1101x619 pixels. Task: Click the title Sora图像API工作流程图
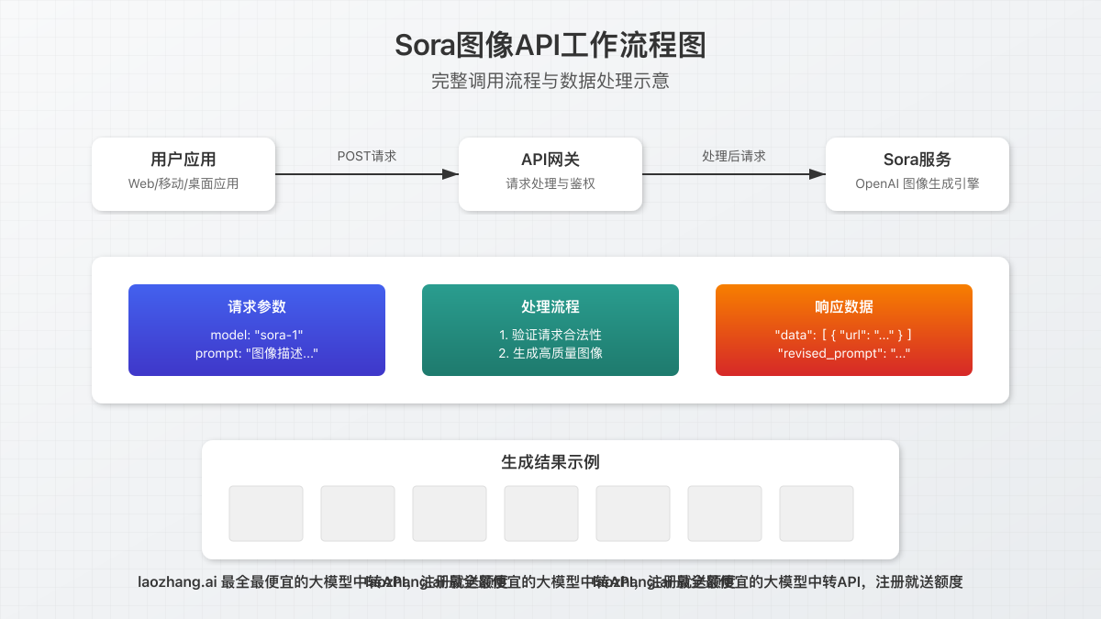[x=550, y=44]
